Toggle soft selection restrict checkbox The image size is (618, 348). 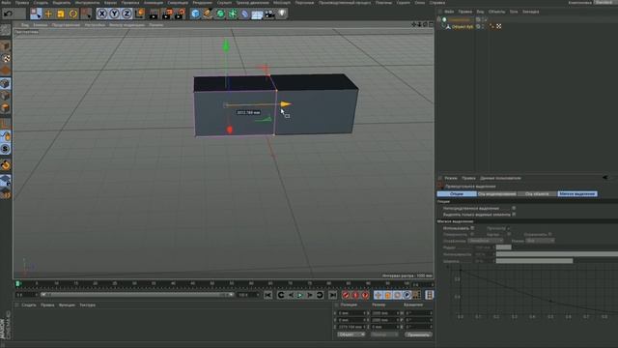pos(550,234)
